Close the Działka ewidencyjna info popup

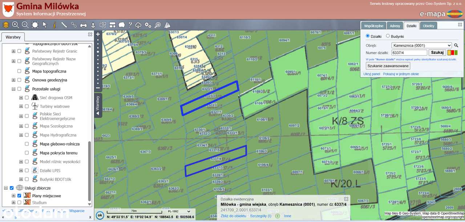pos(346,199)
